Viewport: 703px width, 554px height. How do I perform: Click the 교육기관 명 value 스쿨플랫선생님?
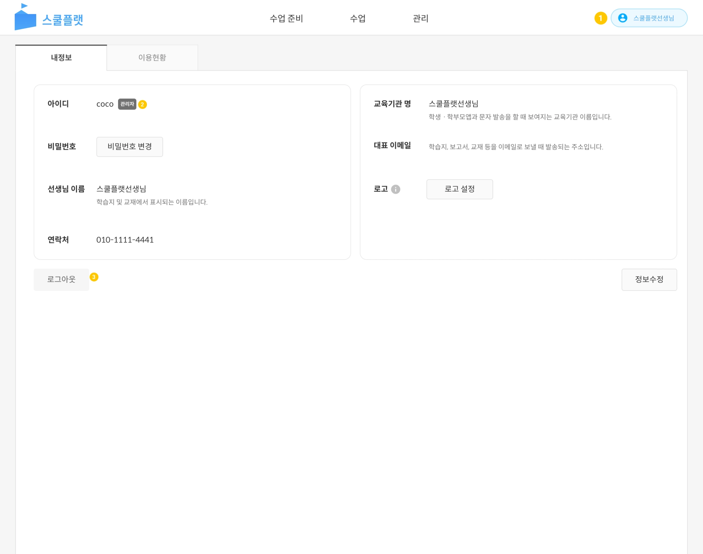click(453, 104)
